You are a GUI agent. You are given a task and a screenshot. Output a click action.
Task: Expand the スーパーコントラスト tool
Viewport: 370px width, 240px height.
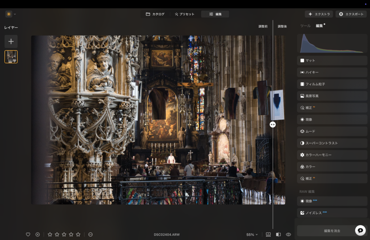click(x=332, y=143)
